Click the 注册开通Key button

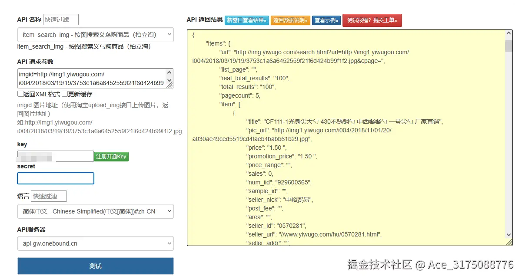(111, 157)
